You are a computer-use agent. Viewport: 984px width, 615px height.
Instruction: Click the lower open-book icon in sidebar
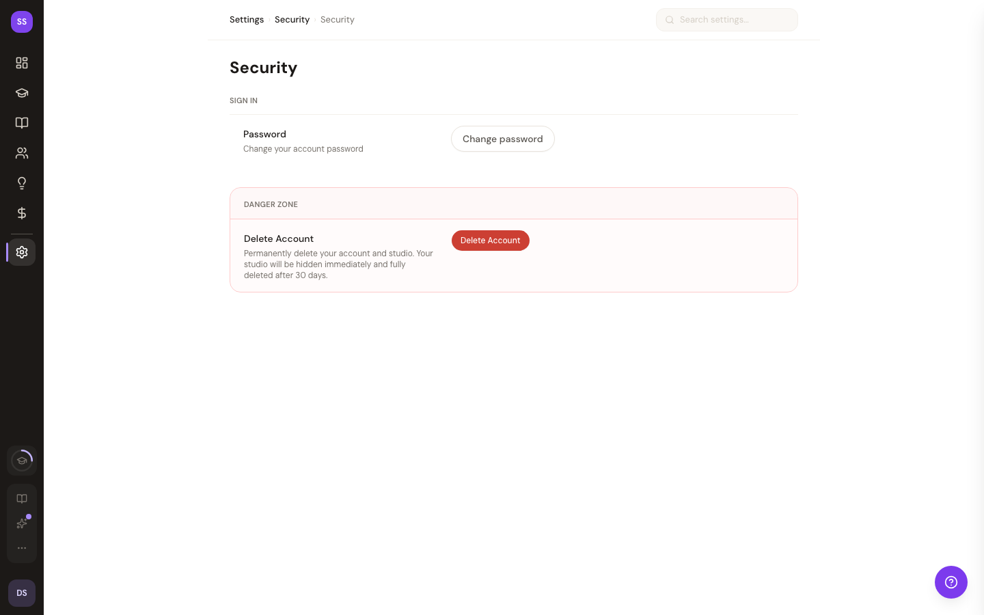point(22,499)
